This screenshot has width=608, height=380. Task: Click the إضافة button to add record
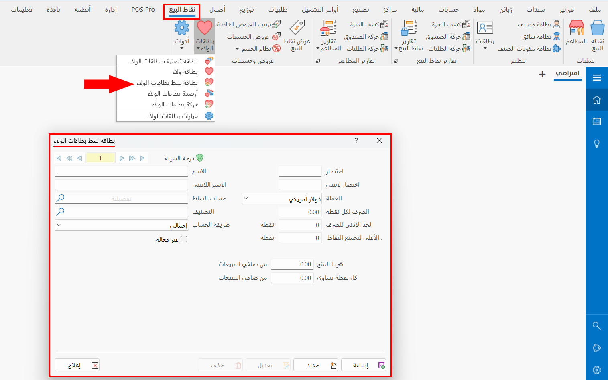point(363,365)
